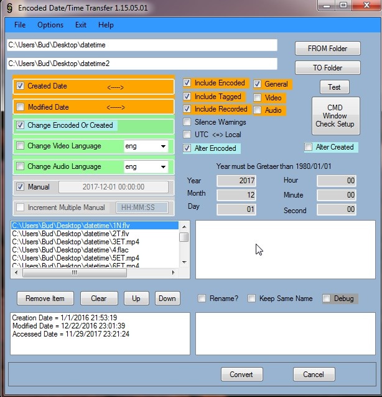Click the Hour input field
Image resolution: width=382 pixels, height=397 pixels.
point(337,181)
